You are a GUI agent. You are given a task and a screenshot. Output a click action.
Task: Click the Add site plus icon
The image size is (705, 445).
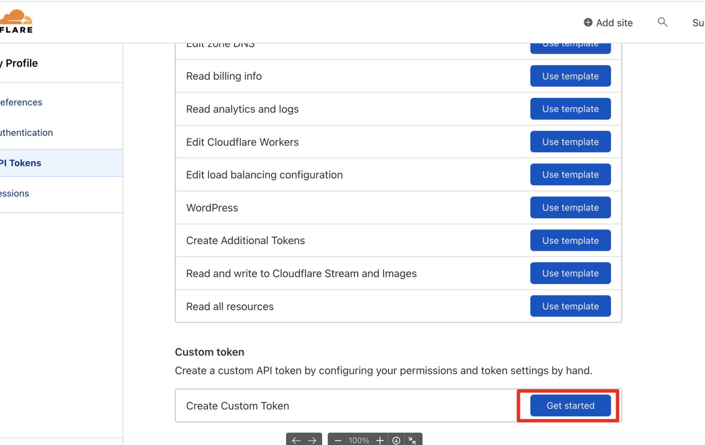coord(588,22)
